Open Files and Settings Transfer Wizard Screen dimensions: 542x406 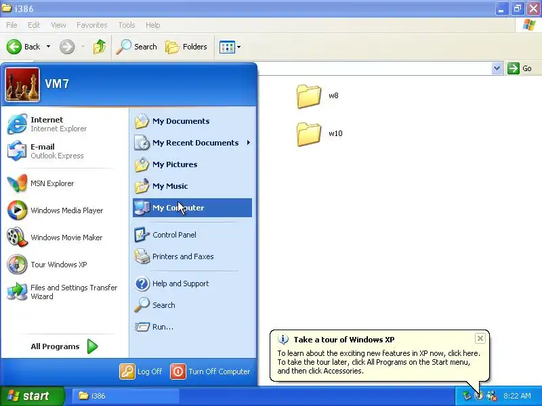(x=64, y=292)
